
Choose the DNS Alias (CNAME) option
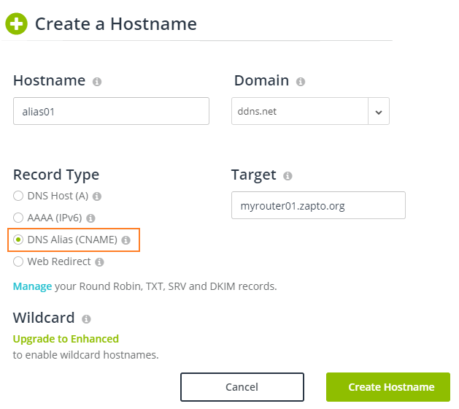point(18,240)
